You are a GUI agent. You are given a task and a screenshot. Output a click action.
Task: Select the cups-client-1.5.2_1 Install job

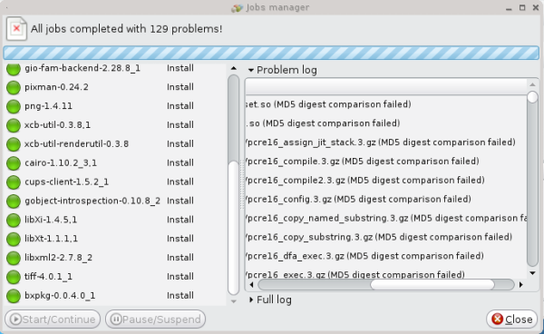point(115,182)
